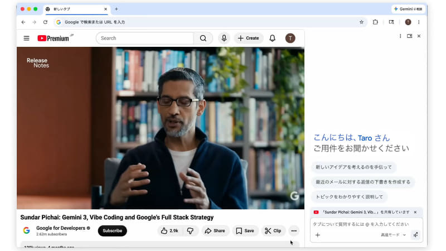The width and height of the screenshot is (446, 251).
Task: Subscribe to Google for Developers
Action: (113, 231)
